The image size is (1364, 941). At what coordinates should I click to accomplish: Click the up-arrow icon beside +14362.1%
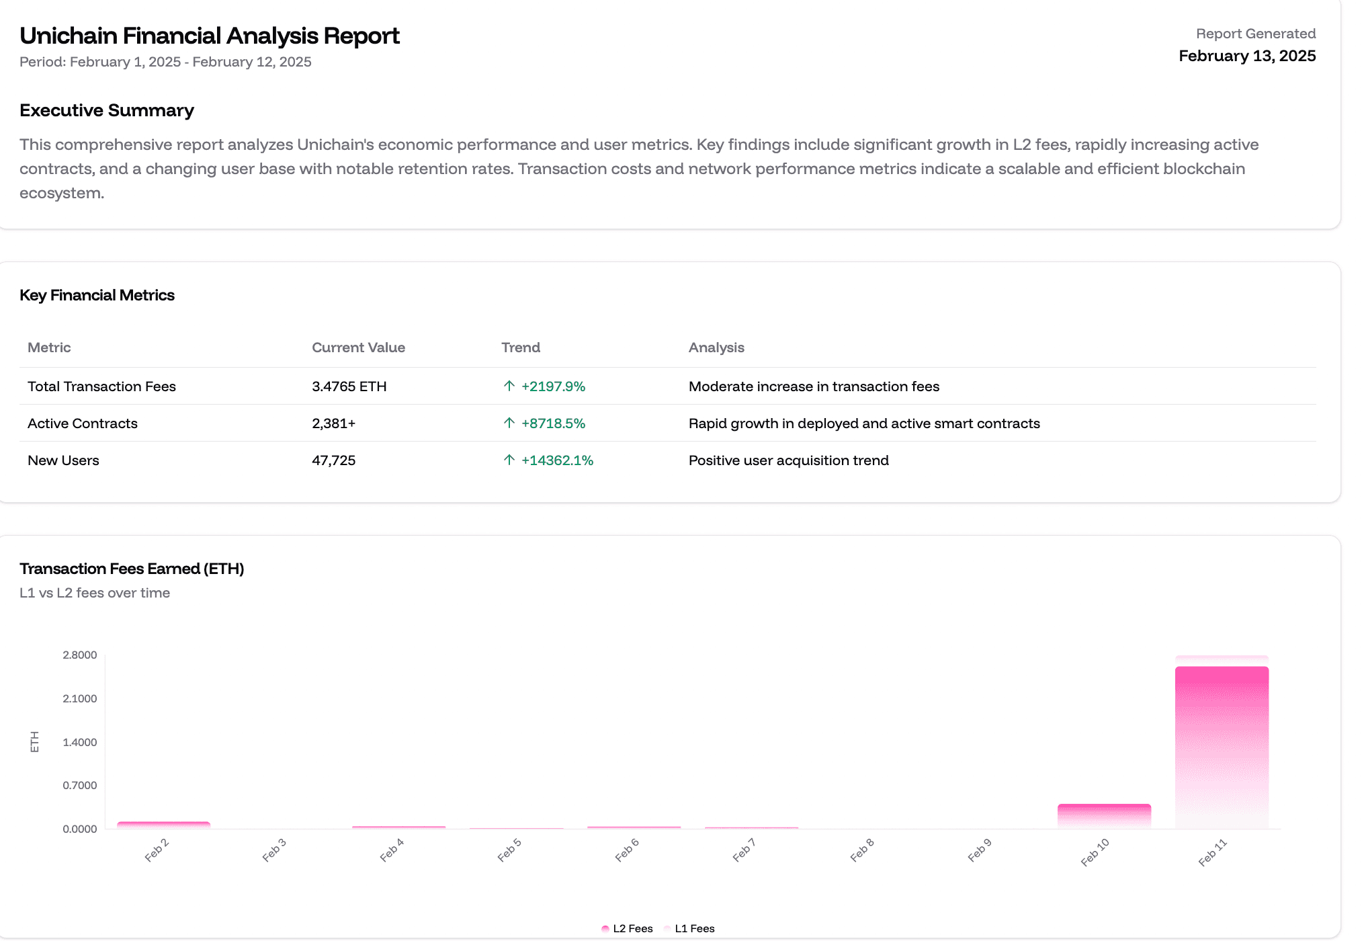click(x=509, y=460)
